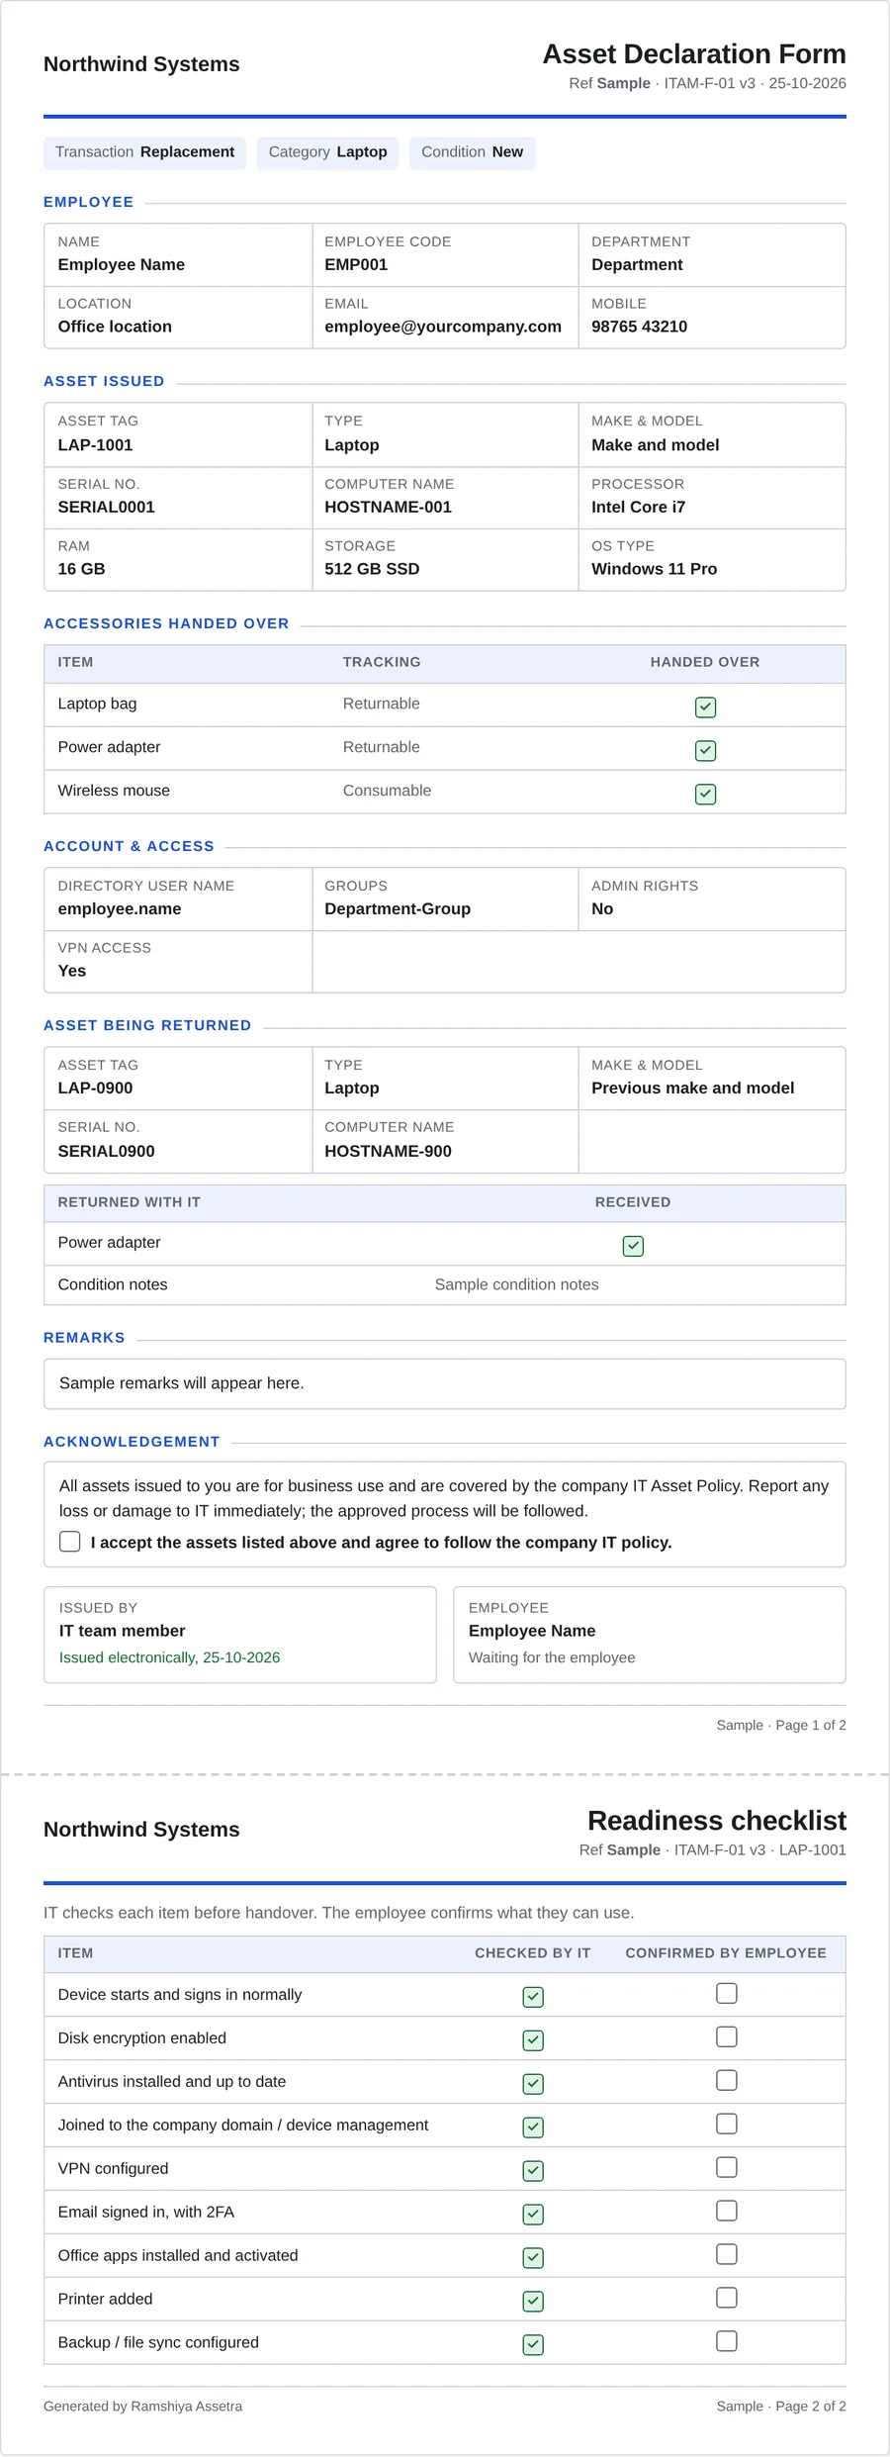
Task: Toggle IT check for VPN configured
Action: click(x=533, y=2171)
